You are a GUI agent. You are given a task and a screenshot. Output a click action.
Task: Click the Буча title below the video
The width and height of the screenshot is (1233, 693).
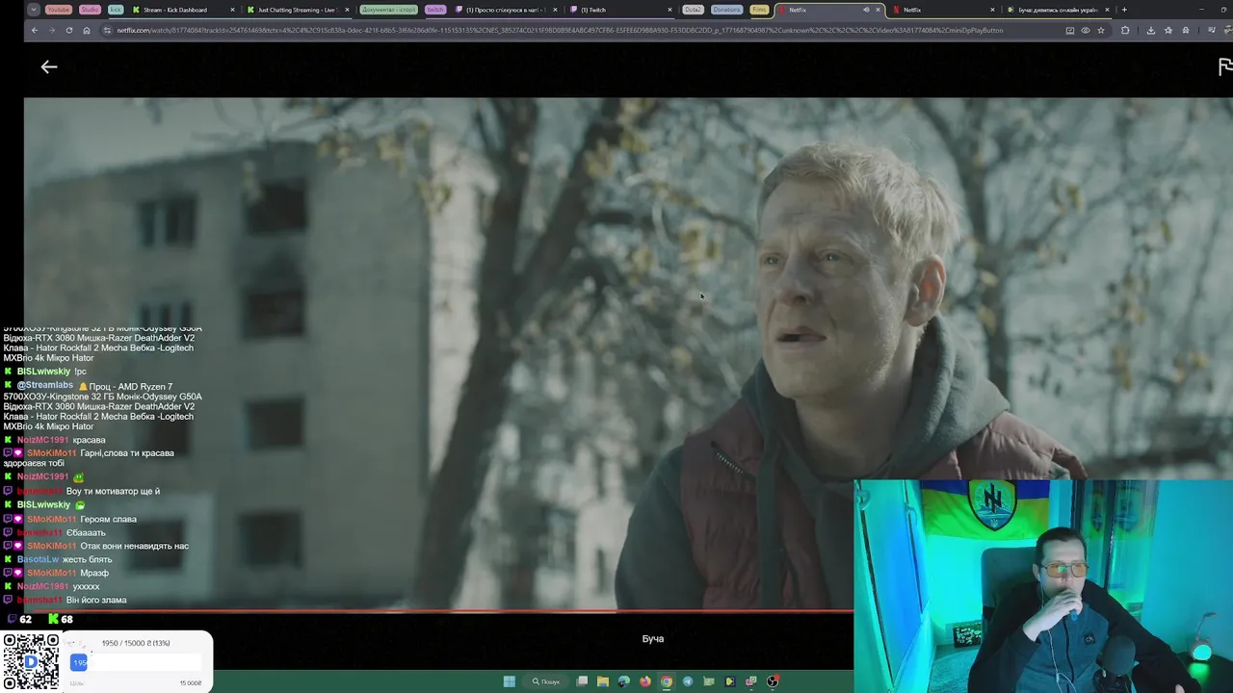pos(653,638)
